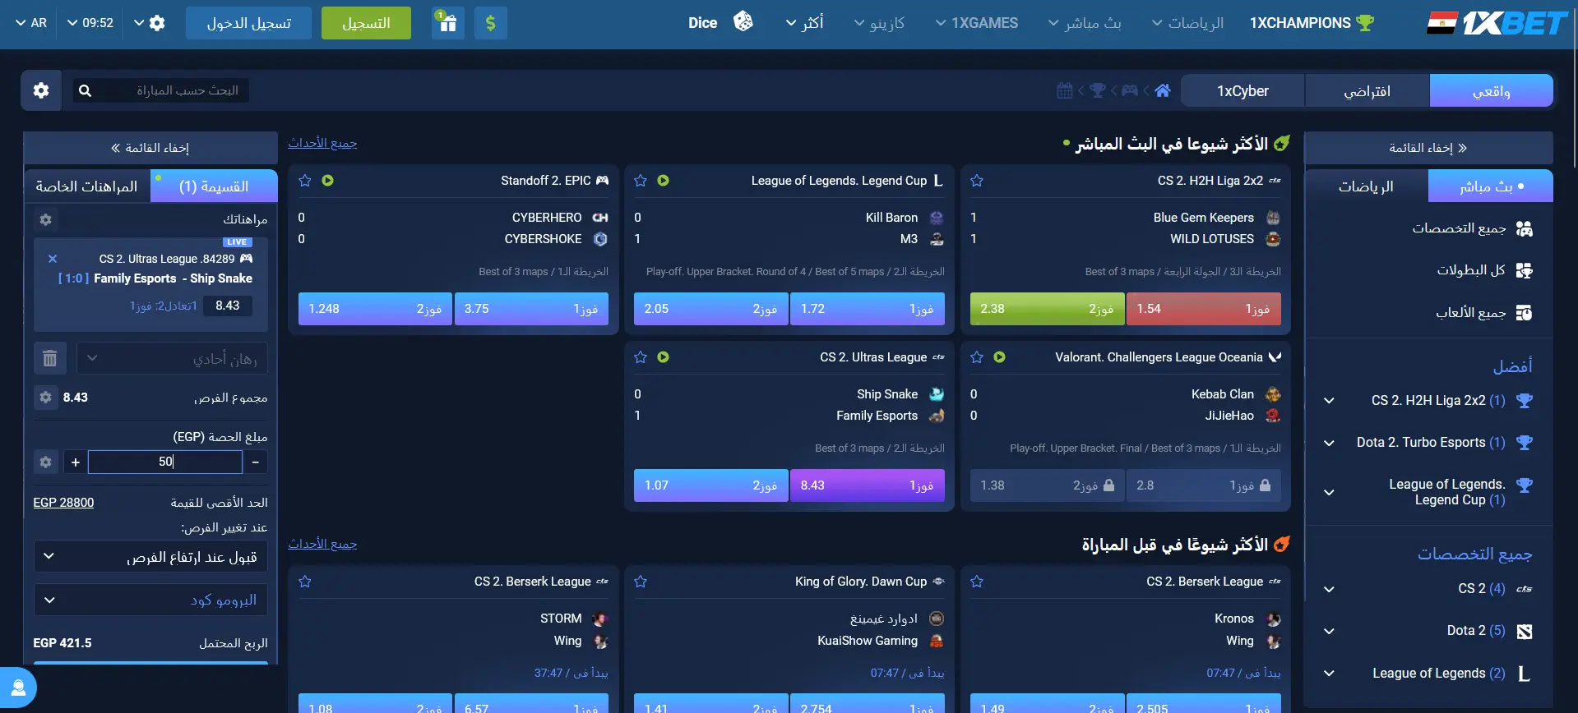Watch live stream for Standoff 2. EPIC
The height and width of the screenshot is (713, 1578).
(328, 181)
